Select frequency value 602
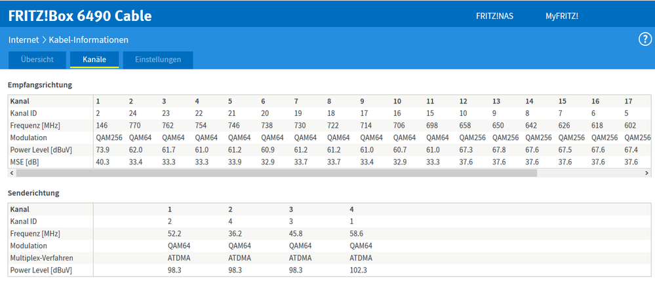This screenshot has width=655, height=281. tap(630, 125)
